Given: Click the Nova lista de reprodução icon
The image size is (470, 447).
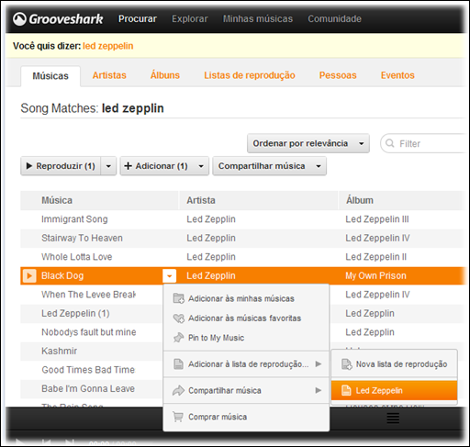Looking at the screenshot, I should 347,364.
